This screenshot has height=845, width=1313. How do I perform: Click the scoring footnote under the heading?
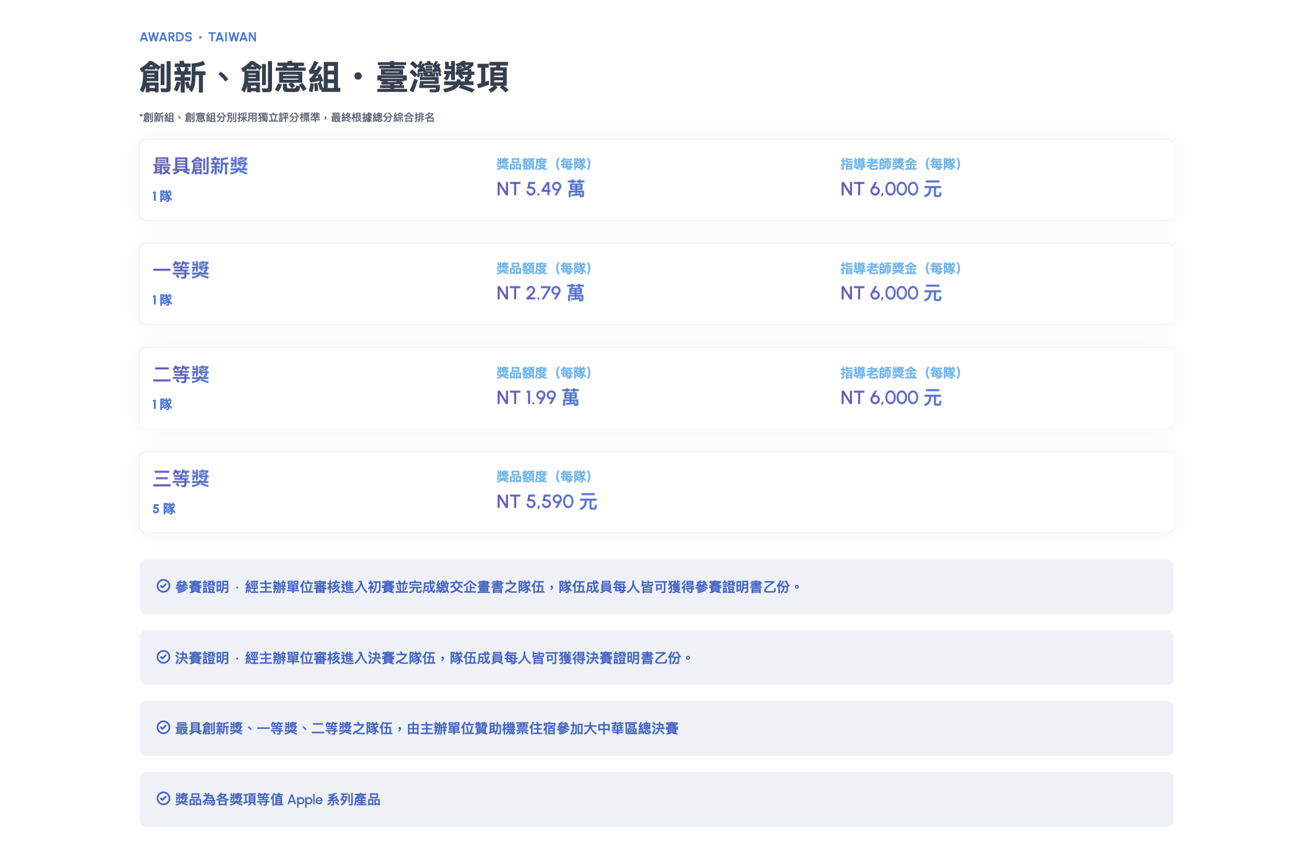[x=287, y=117]
